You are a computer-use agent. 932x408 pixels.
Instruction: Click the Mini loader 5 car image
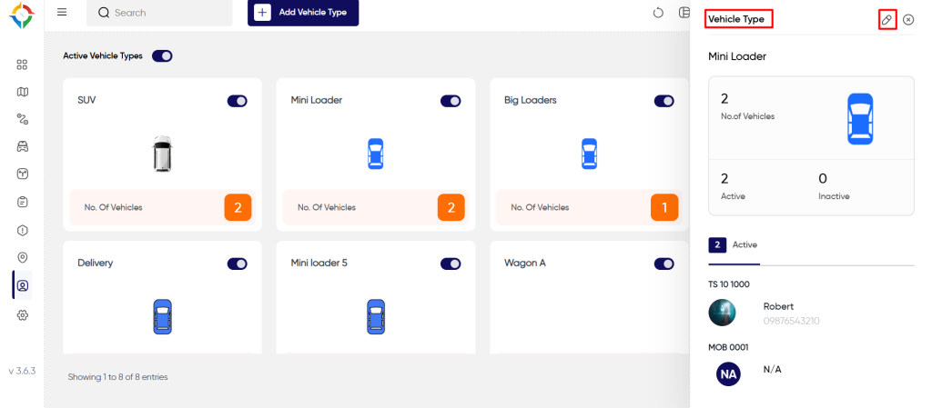pyautogui.click(x=376, y=316)
